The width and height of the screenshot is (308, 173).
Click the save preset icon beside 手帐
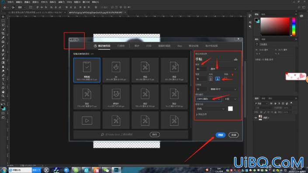(236, 59)
